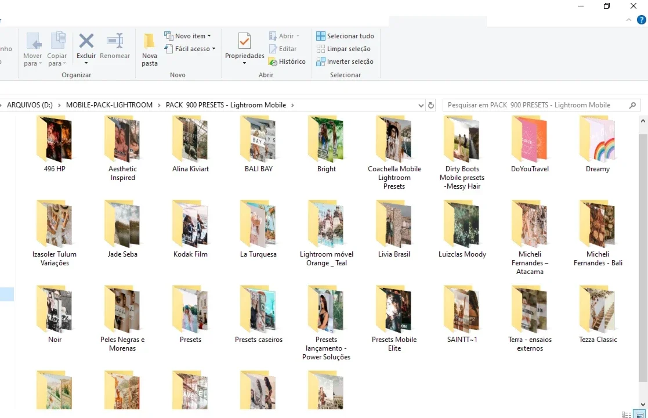The height and width of the screenshot is (418, 648).
Task: Select Peles Negras e Morenas folder
Action: tap(122, 319)
